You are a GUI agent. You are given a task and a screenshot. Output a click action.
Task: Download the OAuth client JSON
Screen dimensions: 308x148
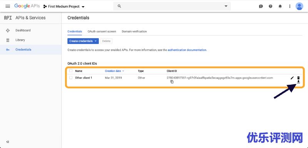coord(298,82)
